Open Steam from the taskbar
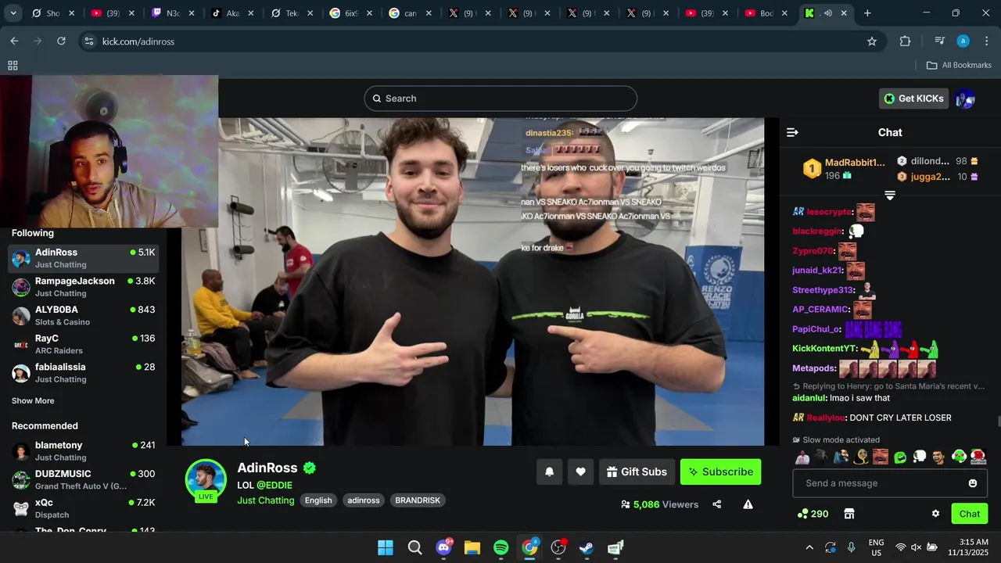This screenshot has width=1001, height=563. click(x=587, y=547)
